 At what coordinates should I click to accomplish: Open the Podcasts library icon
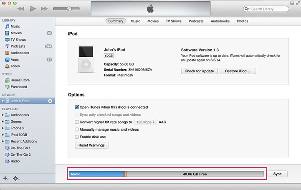[x=7, y=46]
